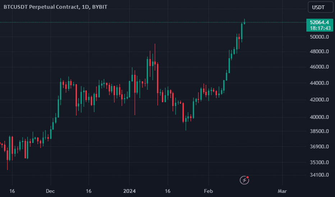335x197 pixels.
Task: Click the Feb date marker
Action: (x=208, y=191)
